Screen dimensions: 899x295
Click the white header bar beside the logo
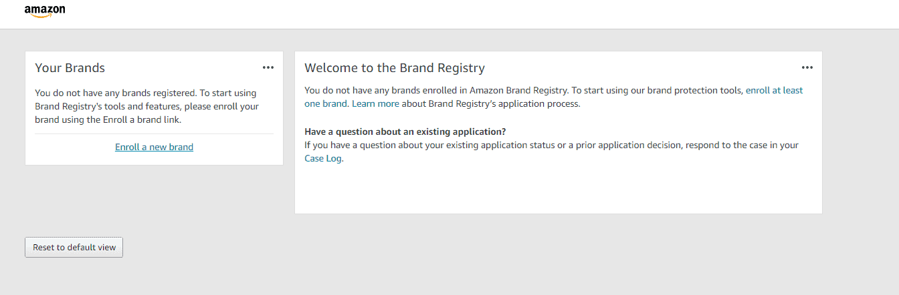468,14
